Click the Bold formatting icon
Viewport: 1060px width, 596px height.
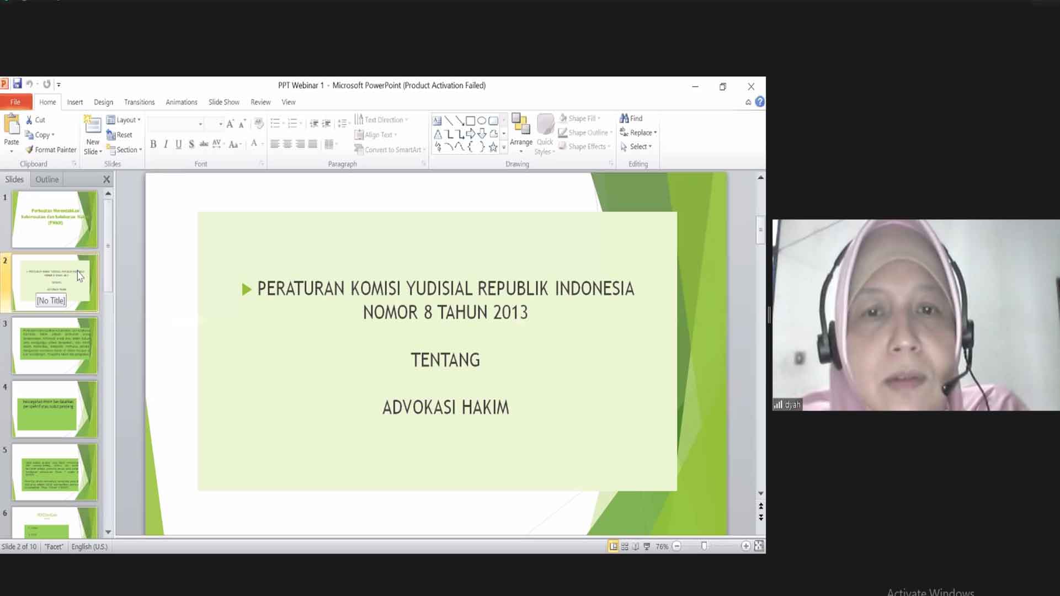(153, 144)
